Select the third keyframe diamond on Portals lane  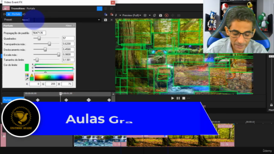(89, 100)
